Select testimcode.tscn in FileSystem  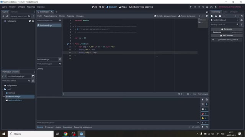[x=15, y=100]
